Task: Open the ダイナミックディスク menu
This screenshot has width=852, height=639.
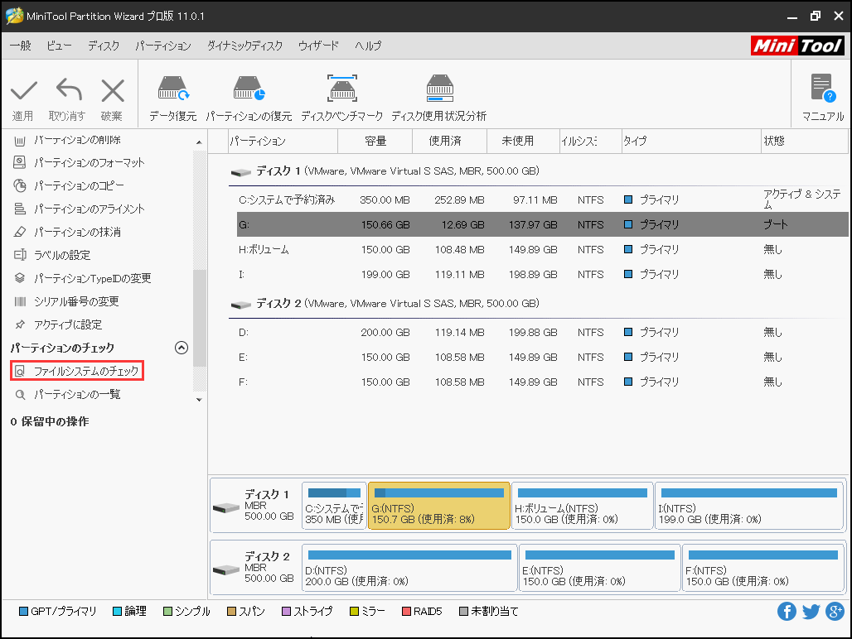Action: (244, 46)
